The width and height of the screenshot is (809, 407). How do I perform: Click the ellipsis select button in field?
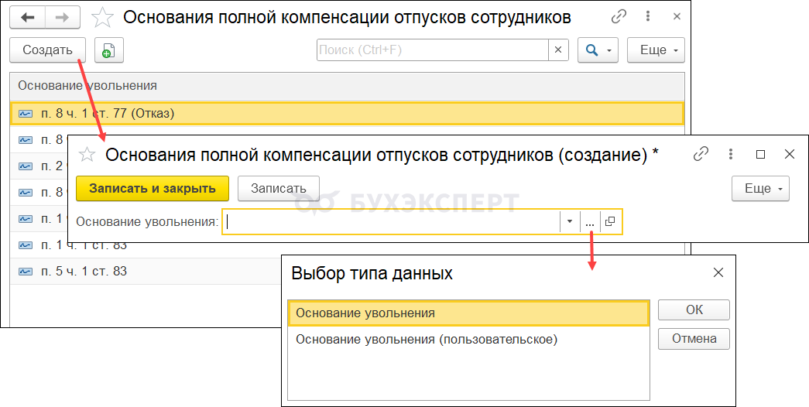click(x=590, y=222)
